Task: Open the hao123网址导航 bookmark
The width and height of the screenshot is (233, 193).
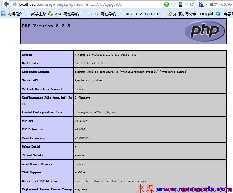Action: (98, 14)
